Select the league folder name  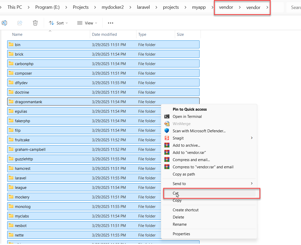pyautogui.click(x=21, y=187)
